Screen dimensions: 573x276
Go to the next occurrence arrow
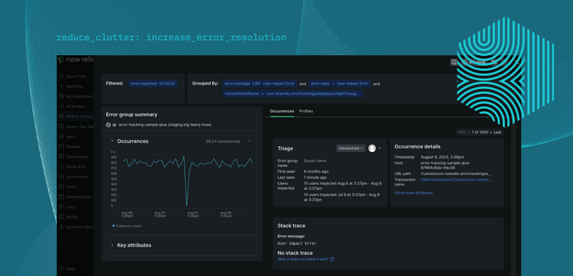(x=491, y=133)
